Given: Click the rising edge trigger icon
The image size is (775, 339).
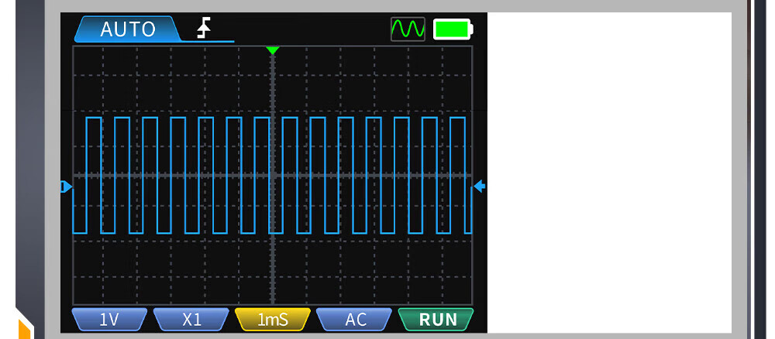Looking at the screenshot, I should [204, 29].
